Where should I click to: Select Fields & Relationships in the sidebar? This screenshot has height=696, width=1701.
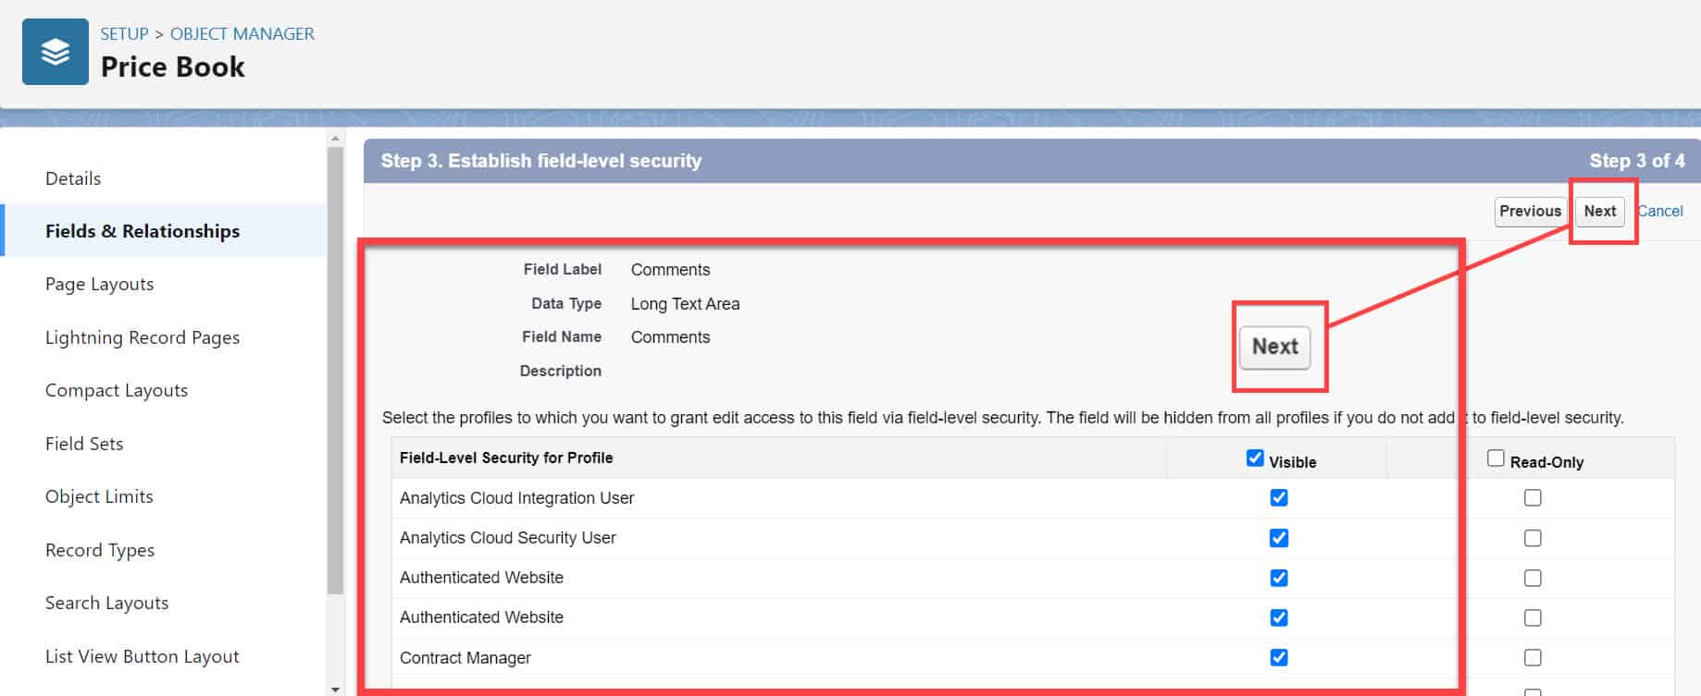tap(142, 230)
